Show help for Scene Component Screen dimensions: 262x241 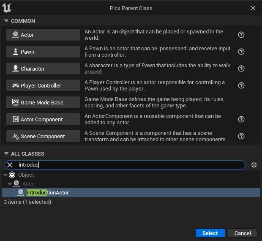(x=241, y=136)
